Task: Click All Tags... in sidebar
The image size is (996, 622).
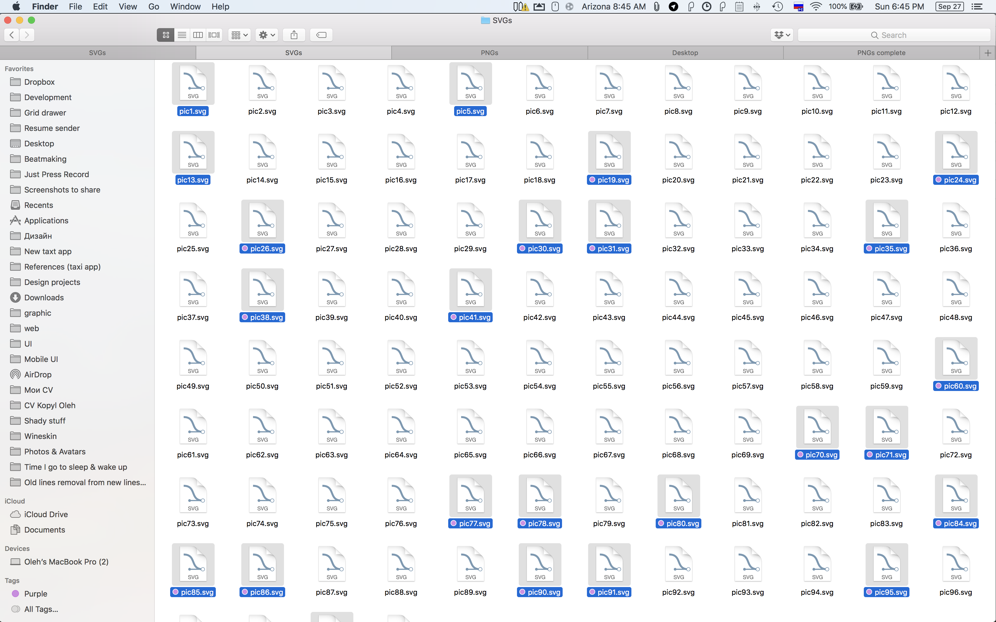Action: coord(41,609)
